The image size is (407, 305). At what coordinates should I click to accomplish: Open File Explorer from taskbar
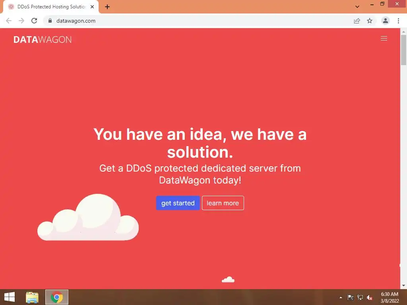[32, 297]
